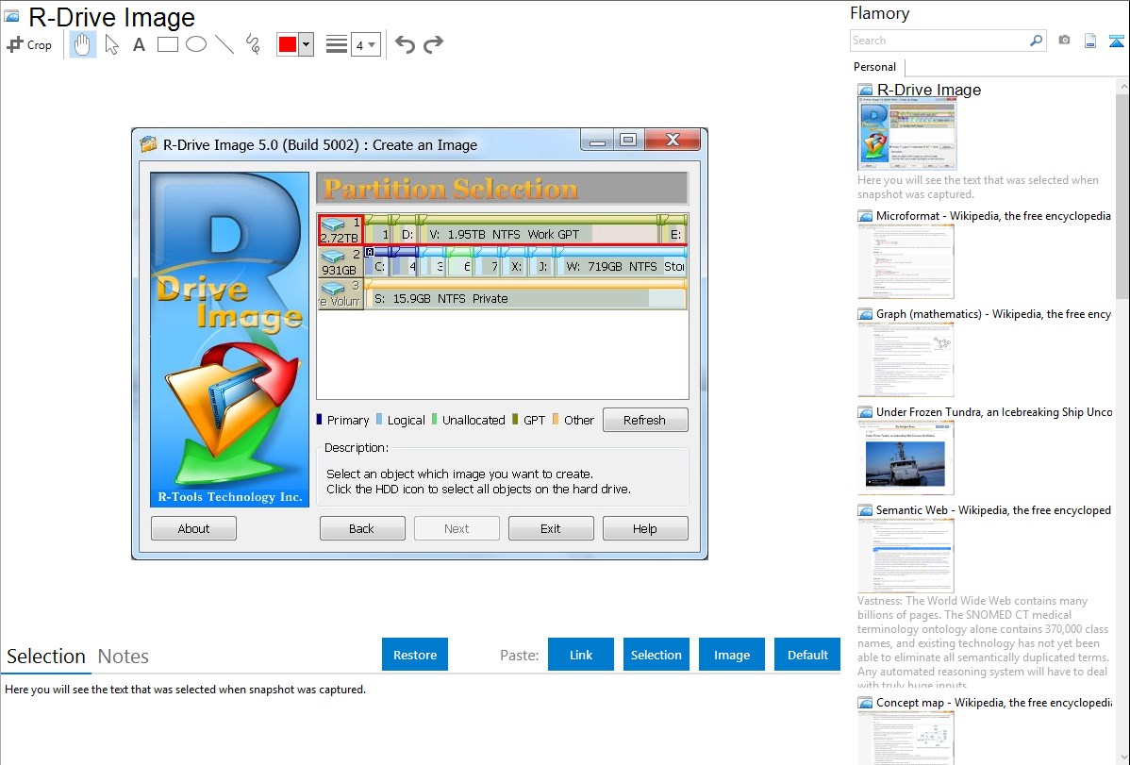Screen dimensions: 1130x765
Task: Click the camera snapshot icon
Action: 1064,41
